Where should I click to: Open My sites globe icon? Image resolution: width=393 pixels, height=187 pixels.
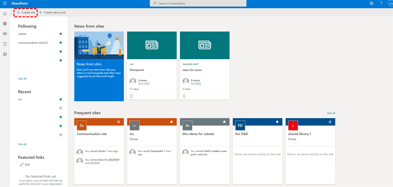pos(5,24)
